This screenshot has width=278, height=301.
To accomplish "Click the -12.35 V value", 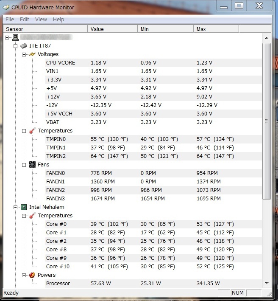I will pyautogui.click(x=101, y=105).
